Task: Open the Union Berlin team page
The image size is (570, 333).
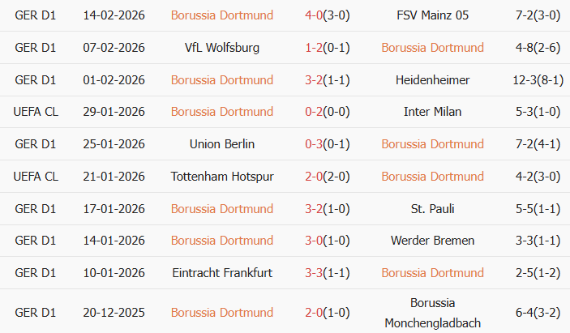Action: click(222, 144)
